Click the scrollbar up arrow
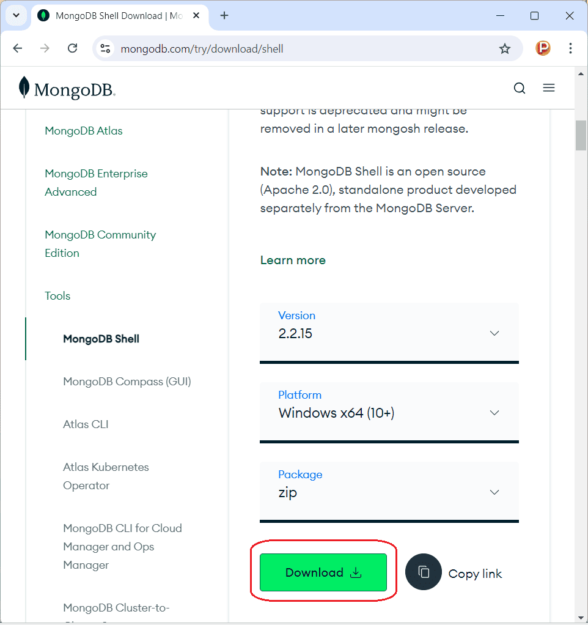 (x=581, y=74)
